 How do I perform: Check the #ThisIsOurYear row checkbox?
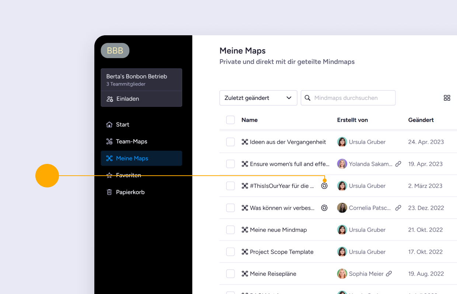(230, 186)
